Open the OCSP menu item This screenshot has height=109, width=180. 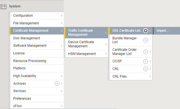131,61
